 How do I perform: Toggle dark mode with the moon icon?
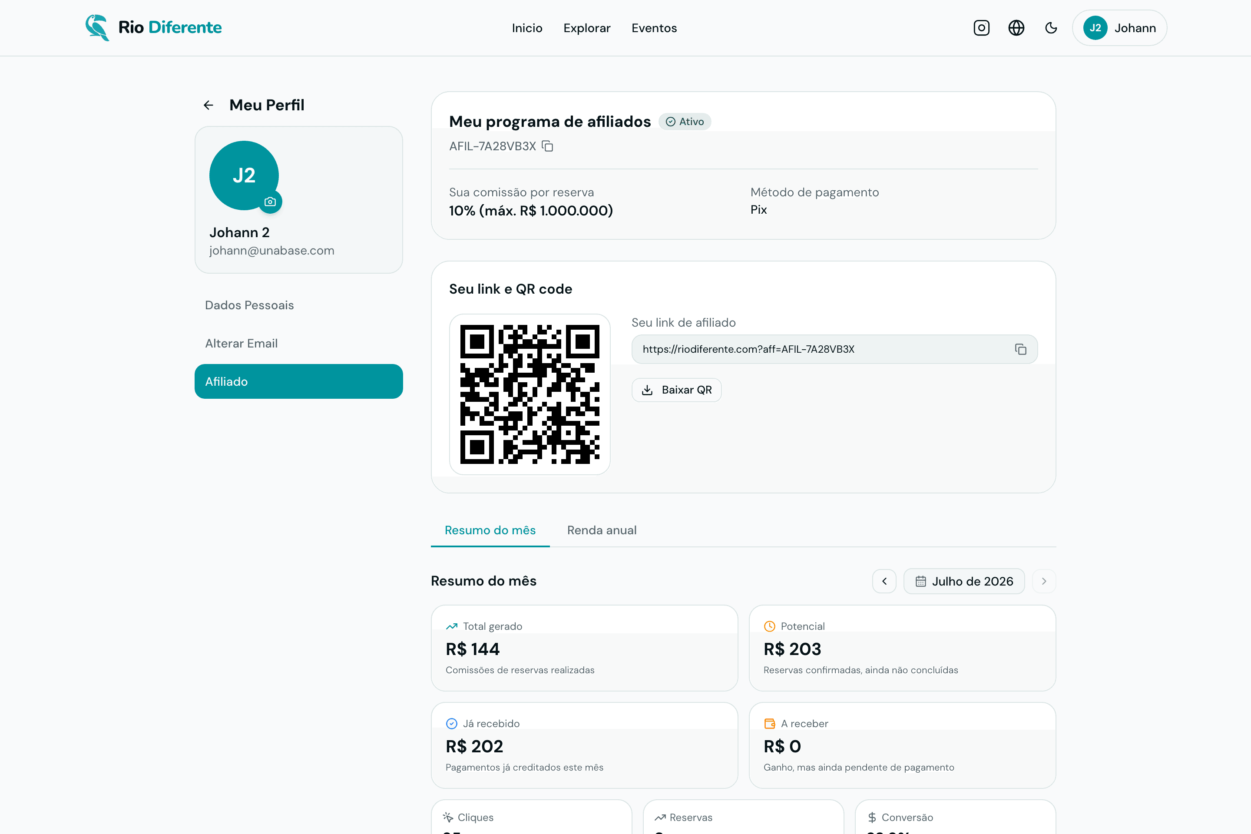coord(1051,28)
